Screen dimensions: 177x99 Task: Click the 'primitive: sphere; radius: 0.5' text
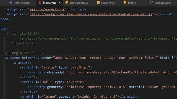[96, 87]
